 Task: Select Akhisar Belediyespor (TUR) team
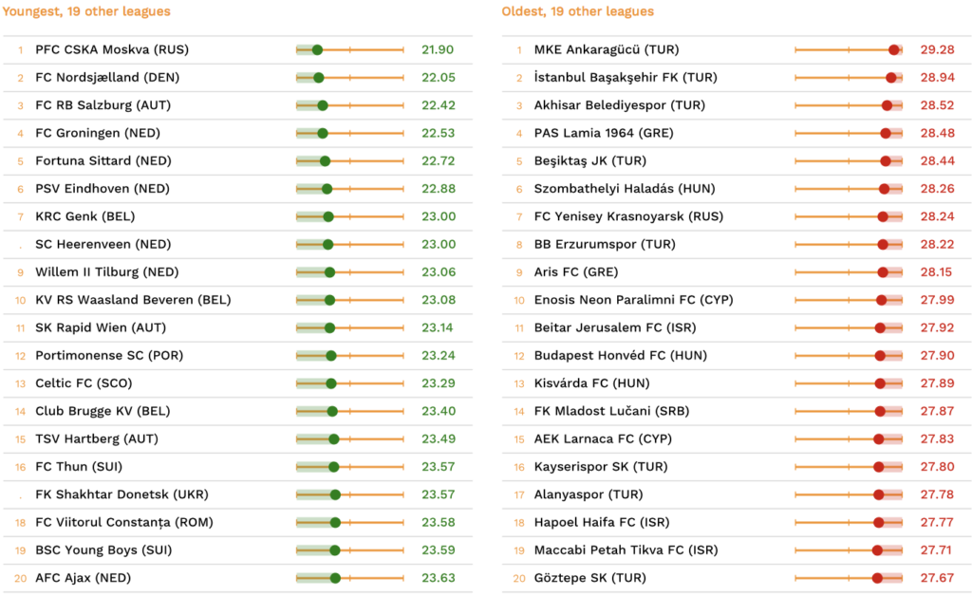point(619,105)
